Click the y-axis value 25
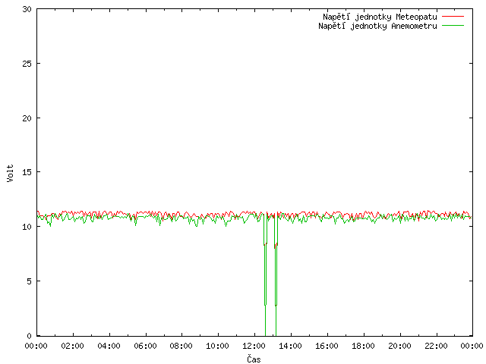 tap(27, 64)
